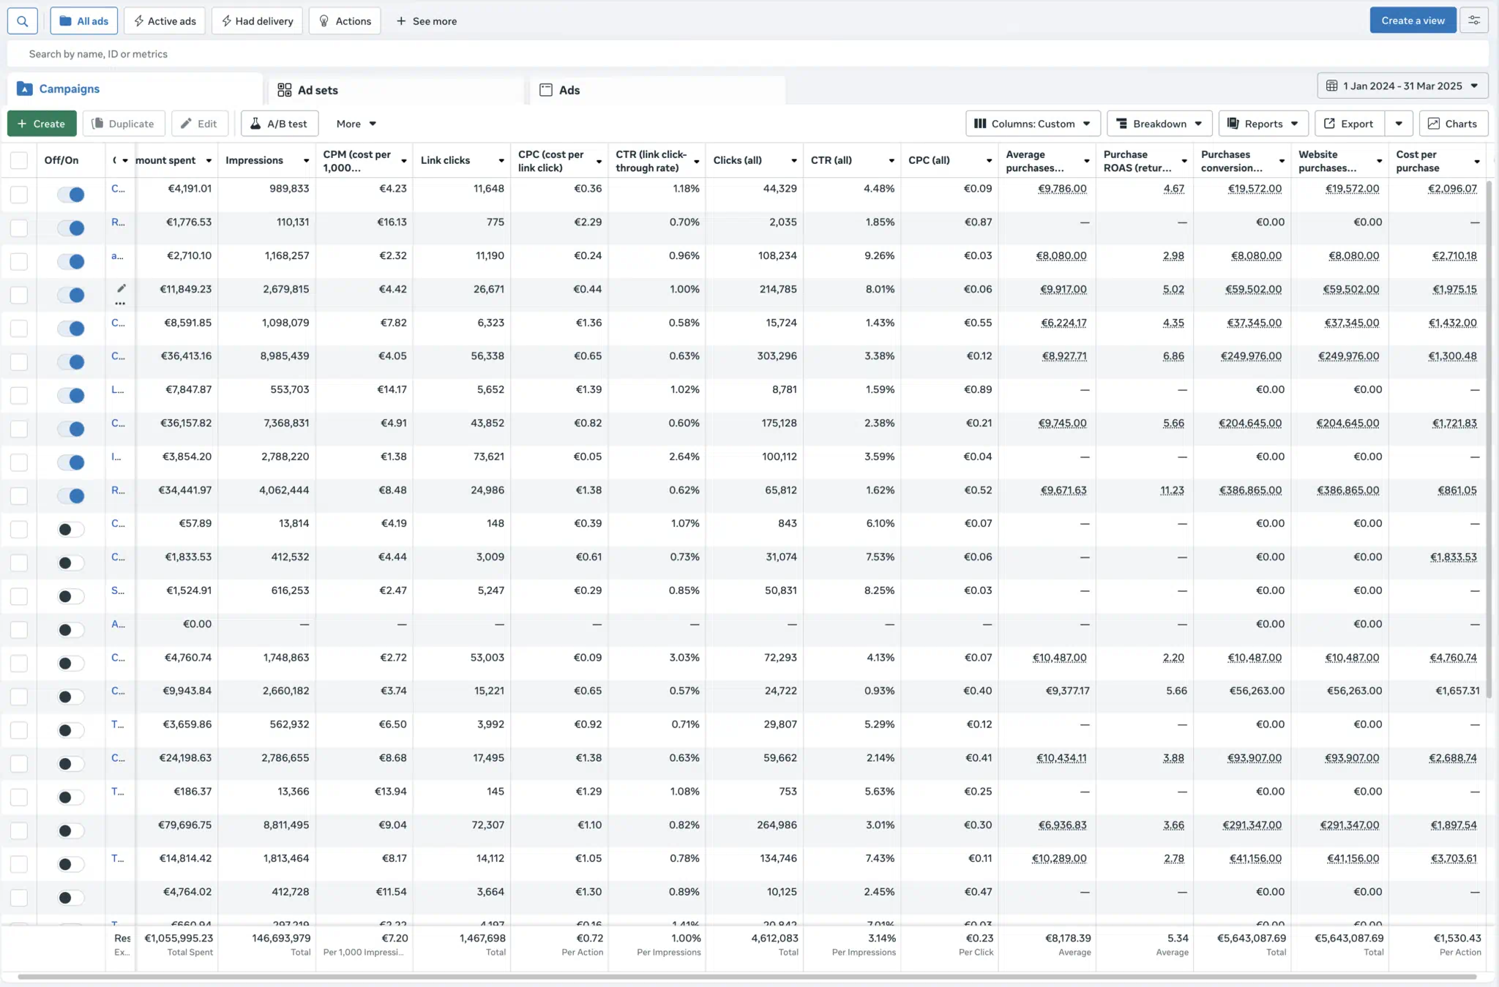Open the Charts panel
Viewport: 1499px width, 987px height.
[x=1453, y=124]
